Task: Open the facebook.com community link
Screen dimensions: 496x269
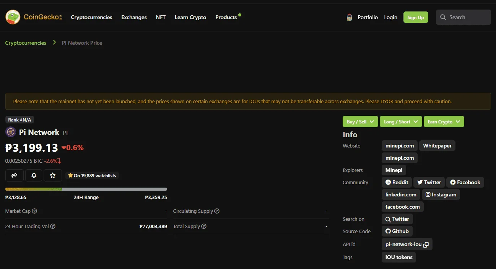Action: tap(402, 207)
